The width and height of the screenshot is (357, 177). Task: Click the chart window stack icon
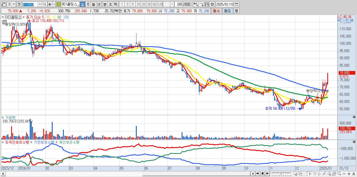334,174
